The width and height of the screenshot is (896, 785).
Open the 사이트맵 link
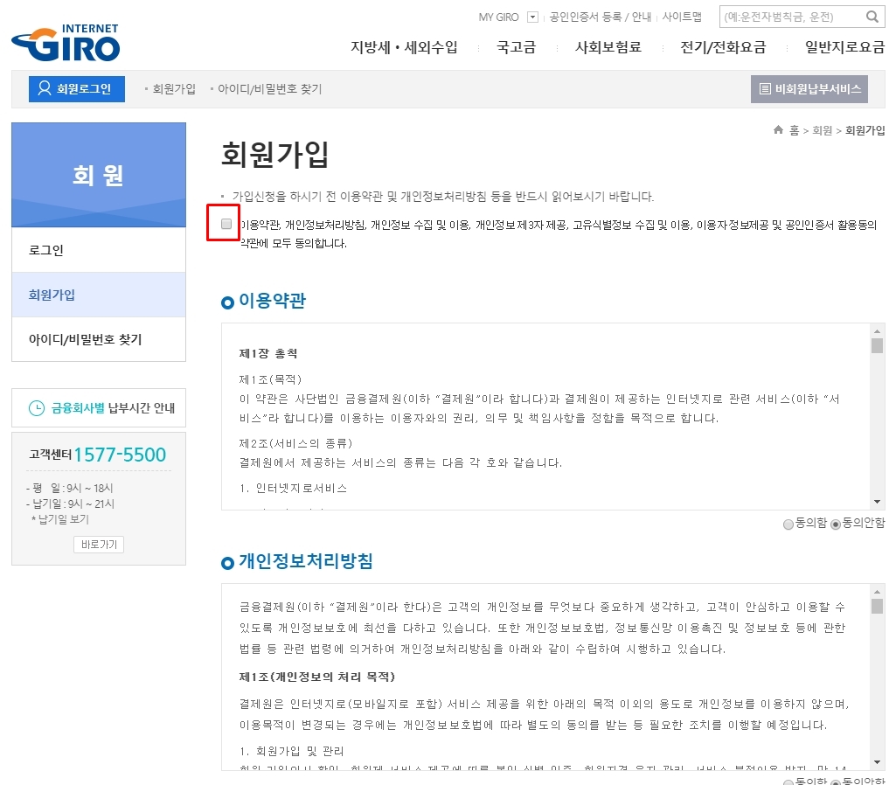(682, 17)
